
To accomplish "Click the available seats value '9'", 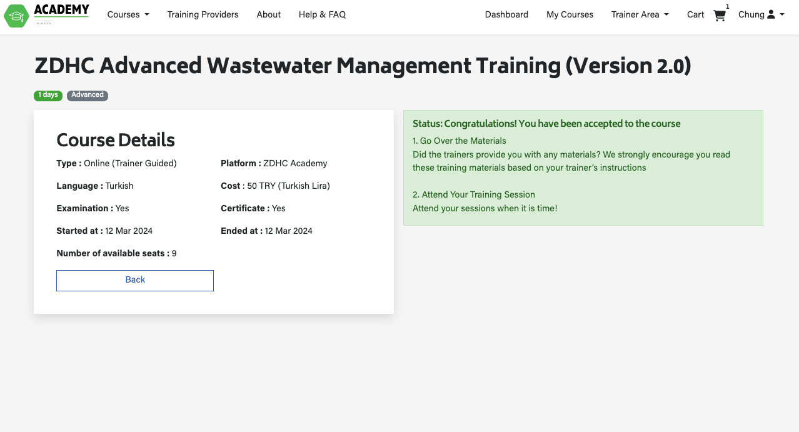I will (x=174, y=253).
